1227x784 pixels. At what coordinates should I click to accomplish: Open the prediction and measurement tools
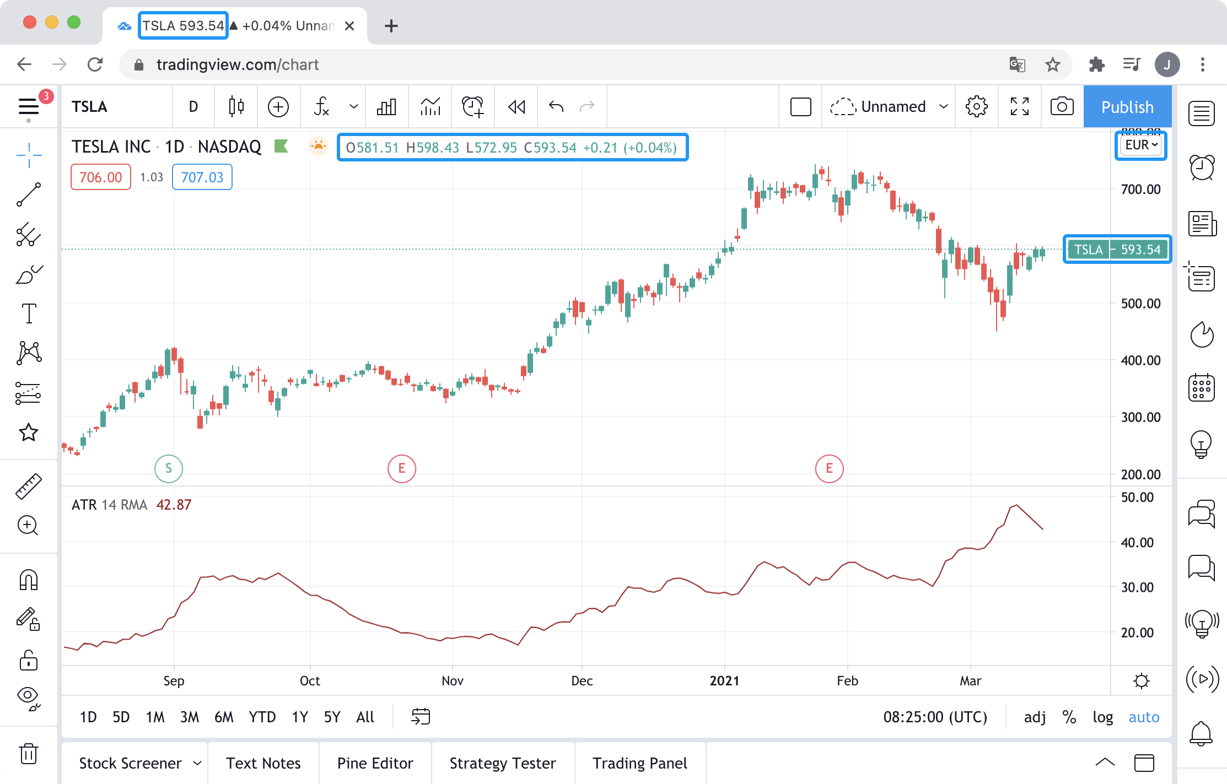click(29, 393)
